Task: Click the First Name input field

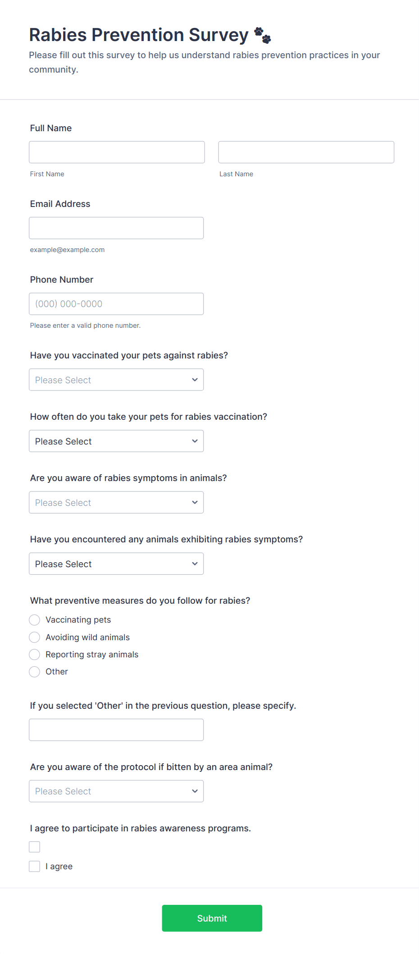Action: (117, 152)
